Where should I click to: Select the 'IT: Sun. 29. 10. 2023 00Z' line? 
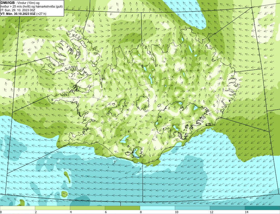(18, 10)
